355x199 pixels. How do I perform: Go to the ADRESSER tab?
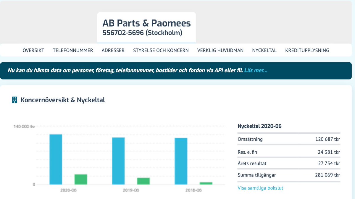[113, 50]
